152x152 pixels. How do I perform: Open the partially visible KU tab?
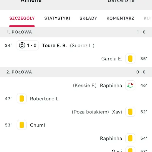point(148,18)
